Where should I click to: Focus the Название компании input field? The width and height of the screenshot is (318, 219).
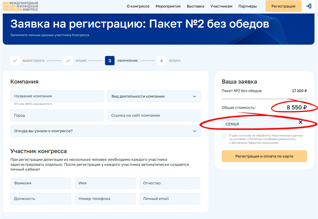click(x=57, y=96)
